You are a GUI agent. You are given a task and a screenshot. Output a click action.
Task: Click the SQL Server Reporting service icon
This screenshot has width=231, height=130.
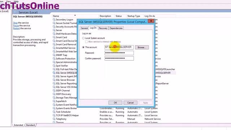point(54,83)
